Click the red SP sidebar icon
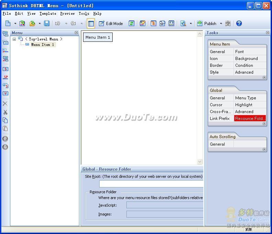 (x=5, y=77)
